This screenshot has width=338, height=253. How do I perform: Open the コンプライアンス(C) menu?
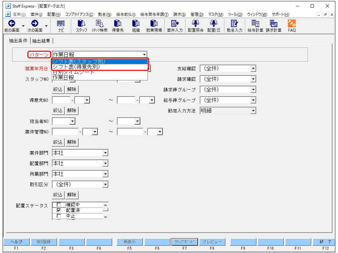79,14
